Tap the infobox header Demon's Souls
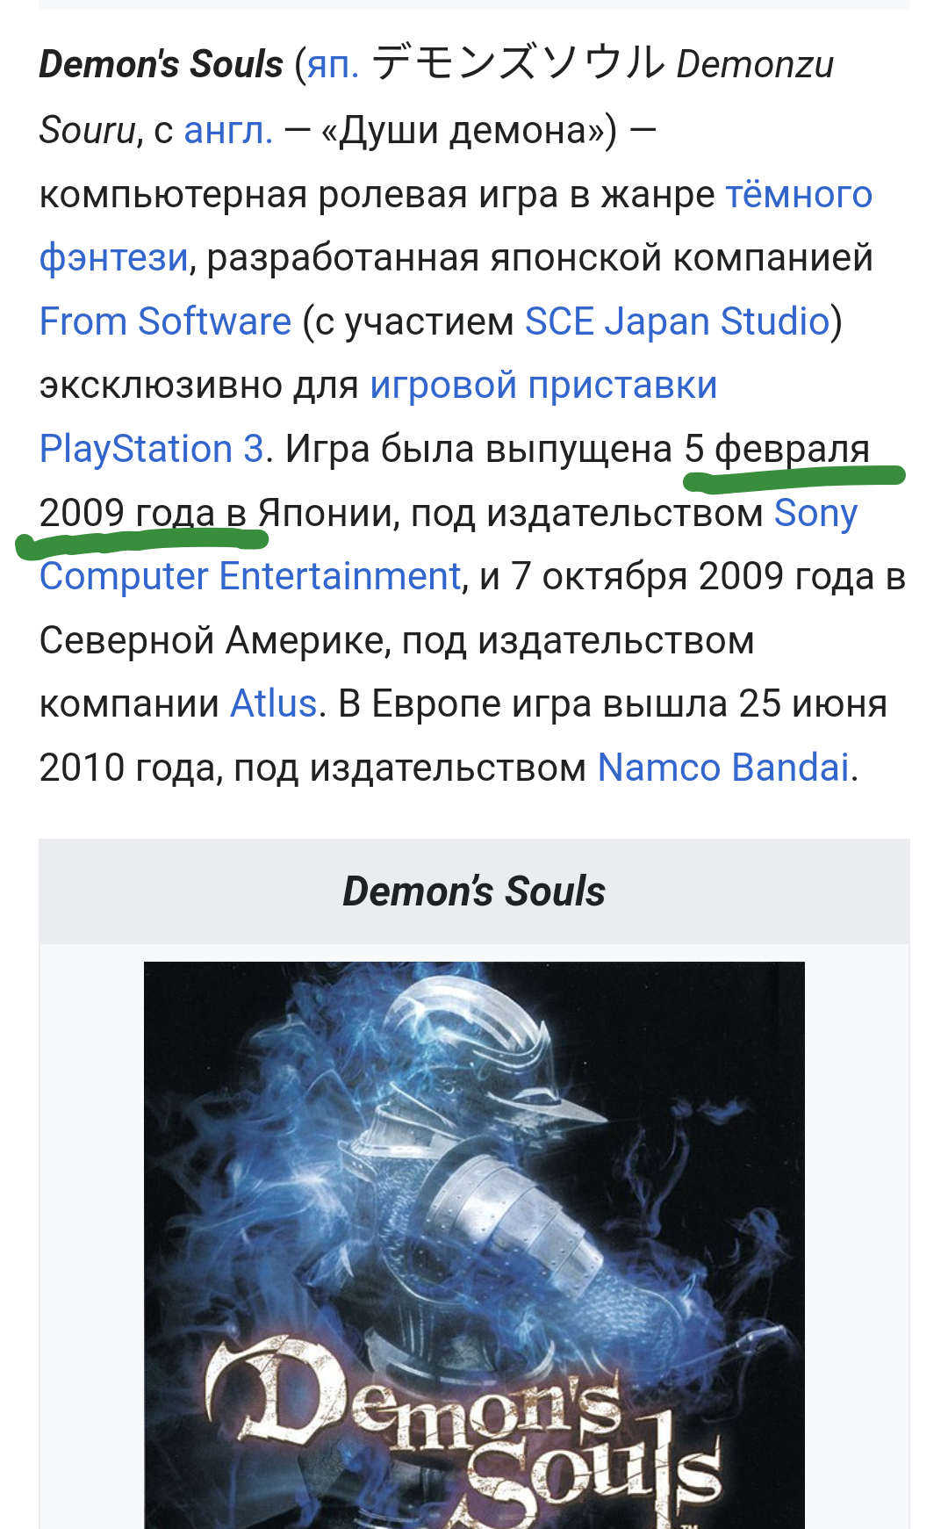 point(474,891)
